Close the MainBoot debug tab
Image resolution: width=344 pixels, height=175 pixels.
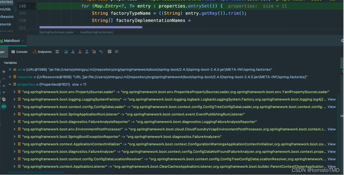click(23, 41)
